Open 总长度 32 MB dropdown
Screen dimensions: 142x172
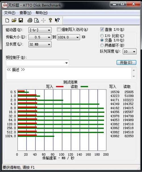coord(40,44)
